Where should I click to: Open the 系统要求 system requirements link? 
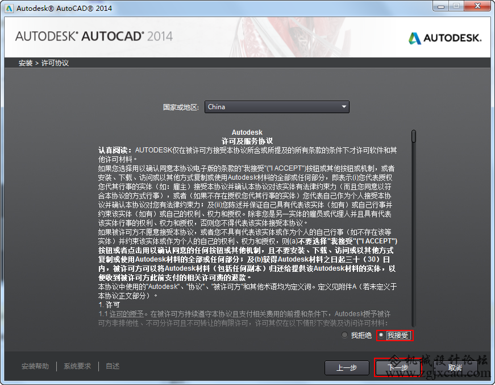click(77, 366)
